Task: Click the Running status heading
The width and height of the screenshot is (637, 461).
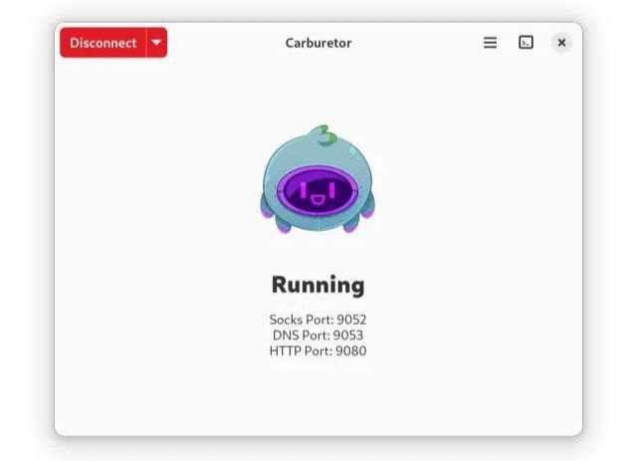Action: pos(318,285)
